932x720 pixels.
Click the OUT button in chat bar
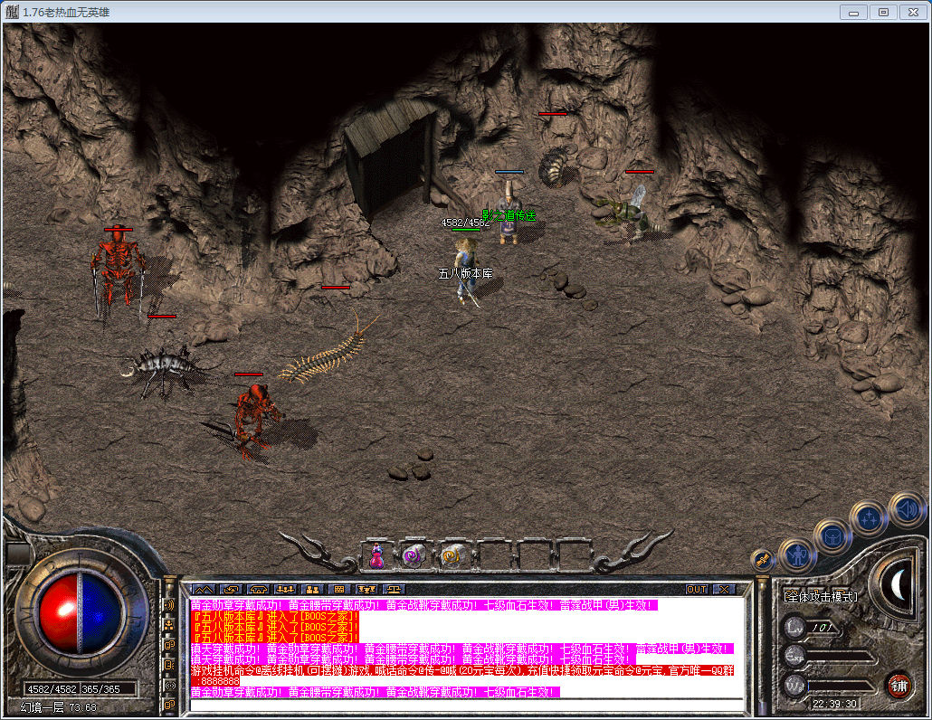pos(697,590)
